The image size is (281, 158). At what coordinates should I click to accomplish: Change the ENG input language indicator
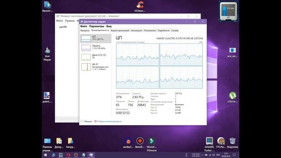[x=218, y=155]
